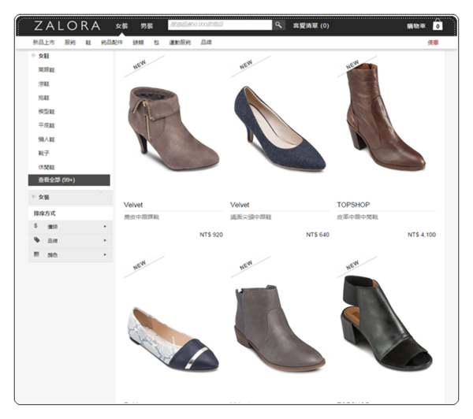473x419 pixels.
Task: Select 拖鞋 in the sidebar
Action: click(x=43, y=98)
